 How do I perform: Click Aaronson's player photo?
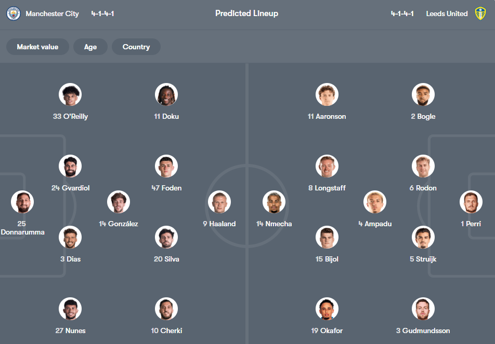tap(327, 94)
